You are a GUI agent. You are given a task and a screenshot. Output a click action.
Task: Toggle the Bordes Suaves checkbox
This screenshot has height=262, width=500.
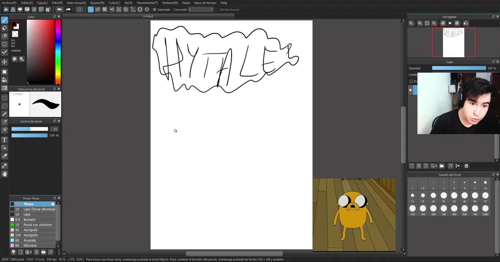click(x=218, y=9)
